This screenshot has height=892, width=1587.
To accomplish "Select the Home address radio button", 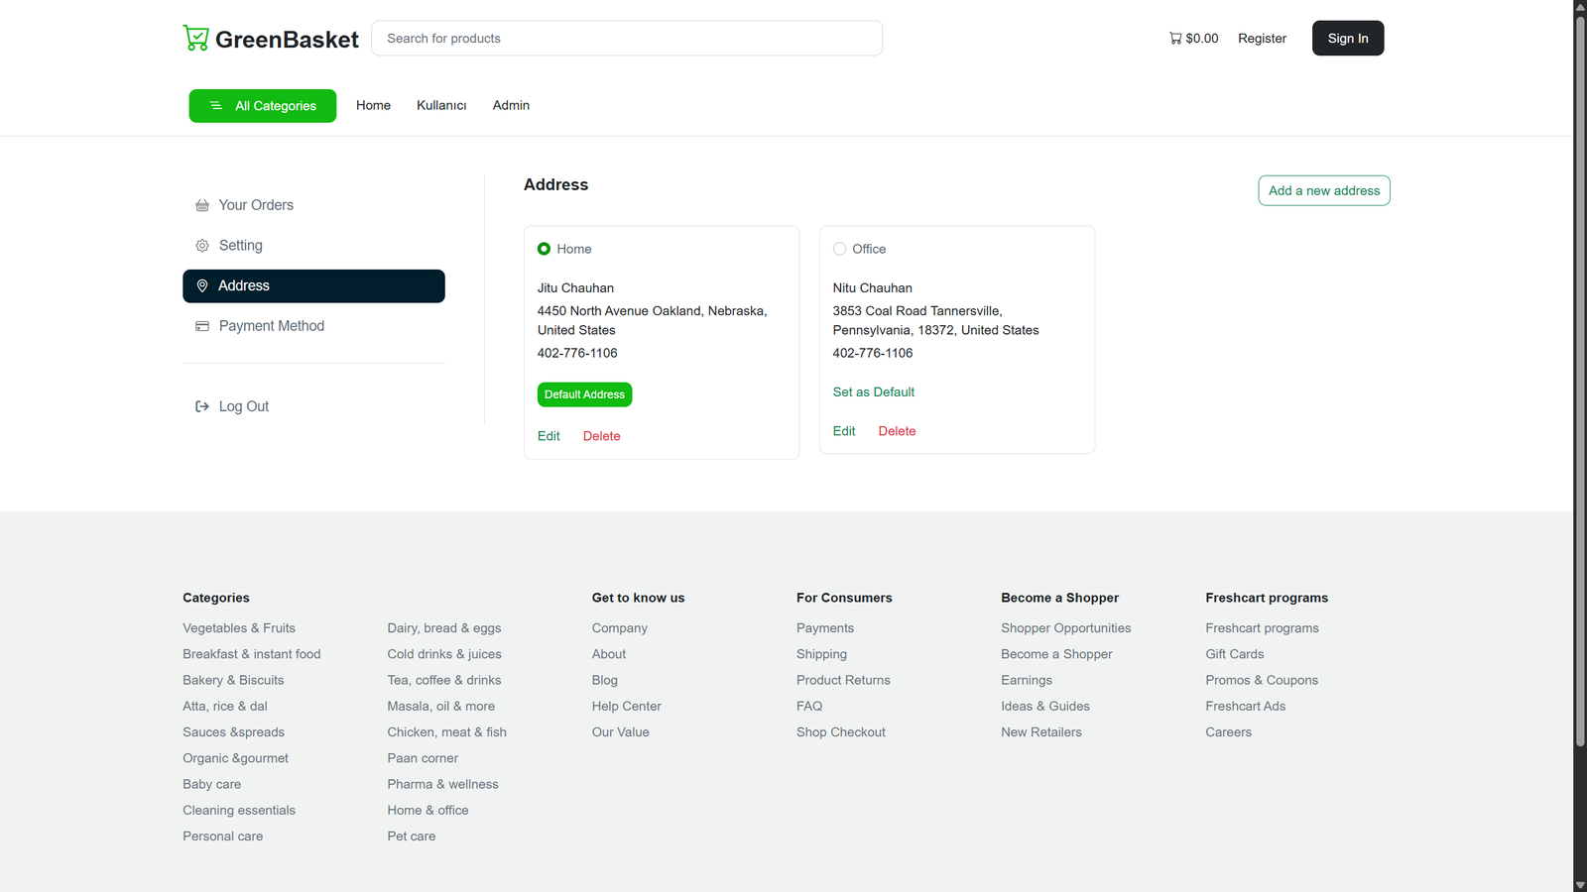I will click(544, 249).
